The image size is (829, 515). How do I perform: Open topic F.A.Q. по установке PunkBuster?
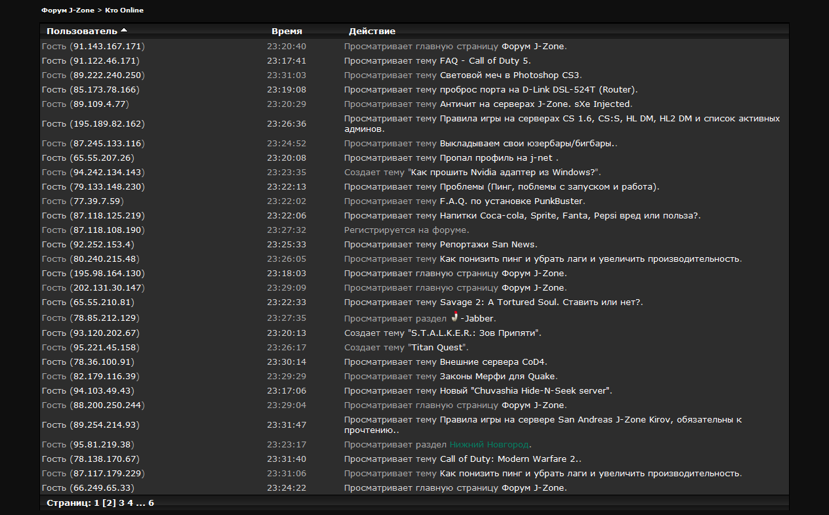pyautogui.click(x=512, y=201)
